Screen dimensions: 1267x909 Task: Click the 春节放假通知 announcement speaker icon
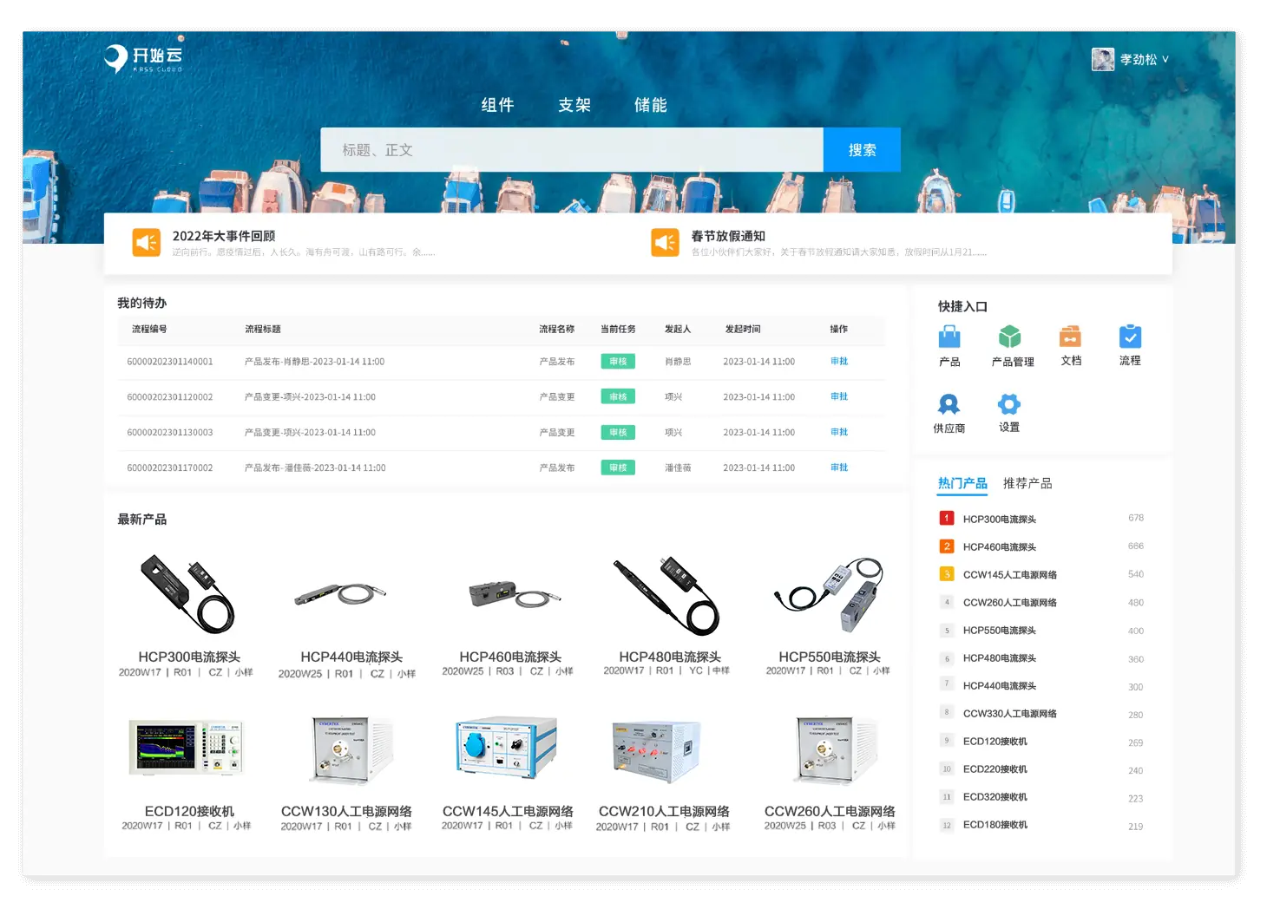(x=666, y=243)
